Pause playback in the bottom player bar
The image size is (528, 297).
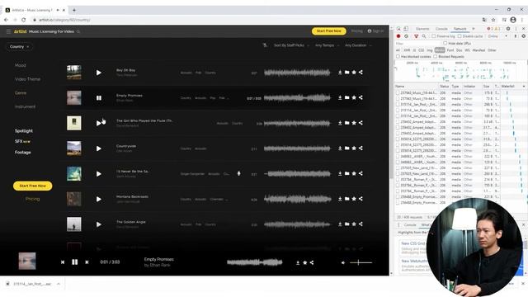(75, 262)
